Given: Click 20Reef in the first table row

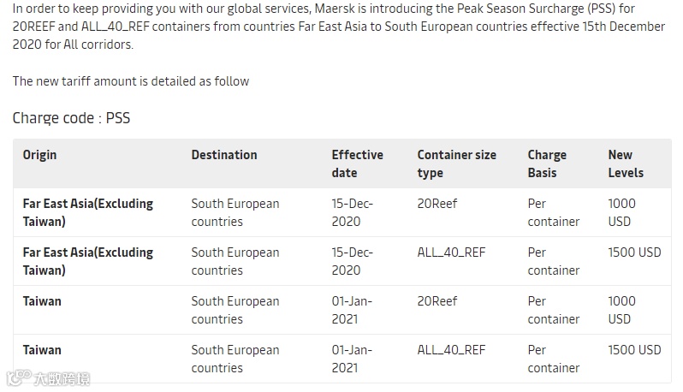Looking at the screenshot, I should (x=437, y=204).
